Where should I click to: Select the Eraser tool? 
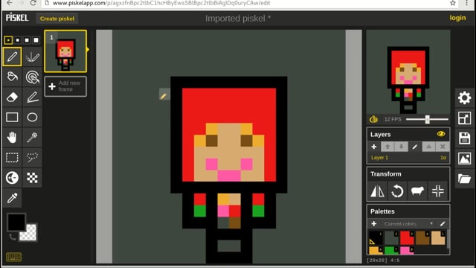(x=12, y=97)
